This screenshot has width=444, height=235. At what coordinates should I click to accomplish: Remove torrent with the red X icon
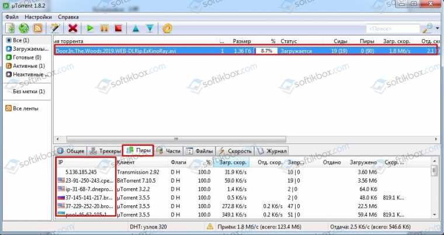(x=73, y=28)
